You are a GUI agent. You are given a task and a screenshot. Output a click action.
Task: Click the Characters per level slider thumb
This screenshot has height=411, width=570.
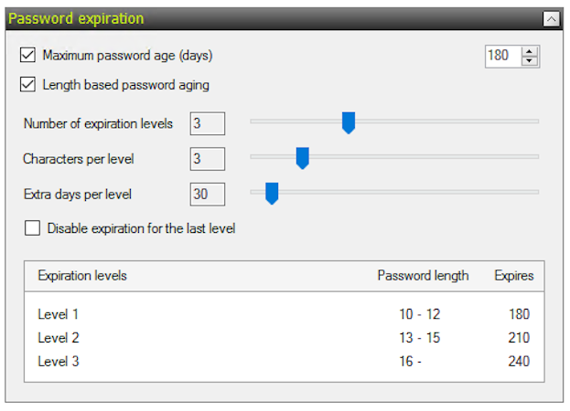click(303, 158)
